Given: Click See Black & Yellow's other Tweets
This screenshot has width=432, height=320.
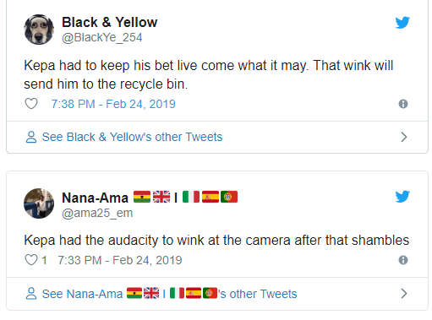Looking at the screenshot, I should click(x=132, y=137).
